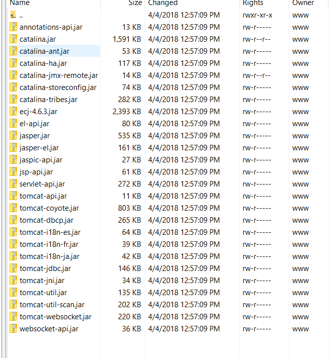Select the file name catalina-ha.jar
The height and width of the screenshot is (358, 336).
[43, 63]
